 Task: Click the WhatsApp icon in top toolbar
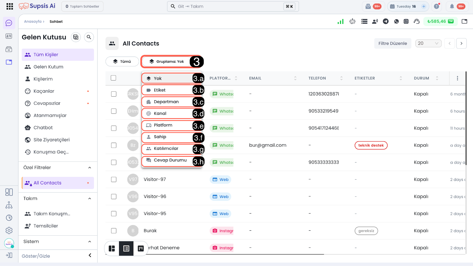pos(396,21)
